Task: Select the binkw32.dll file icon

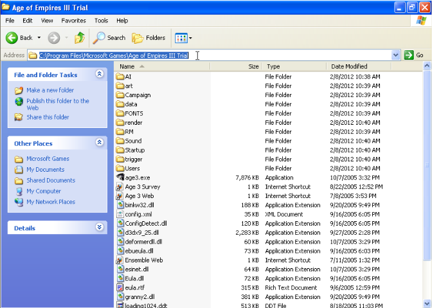Action: pyautogui.click(x=120, y=205)
